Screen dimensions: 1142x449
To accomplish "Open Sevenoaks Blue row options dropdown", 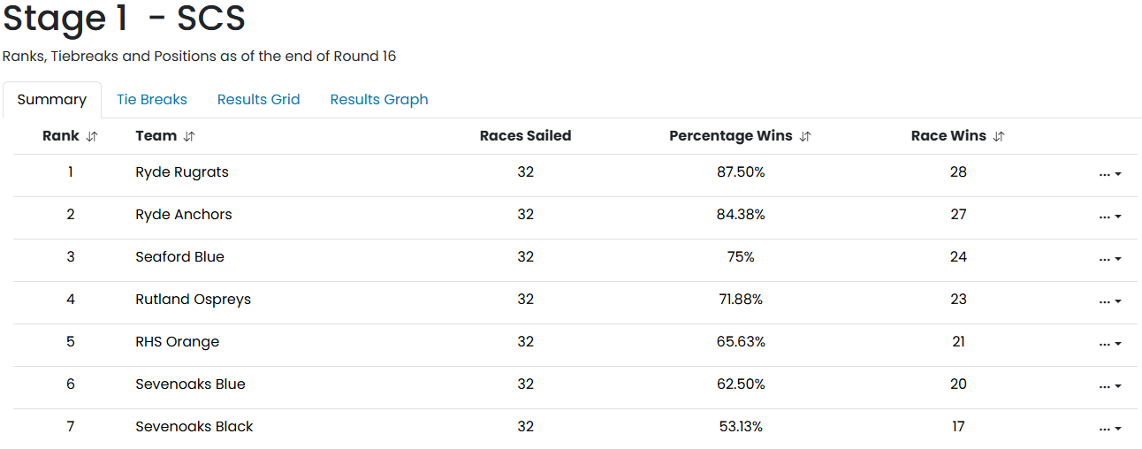I will tap(1110, 386).
